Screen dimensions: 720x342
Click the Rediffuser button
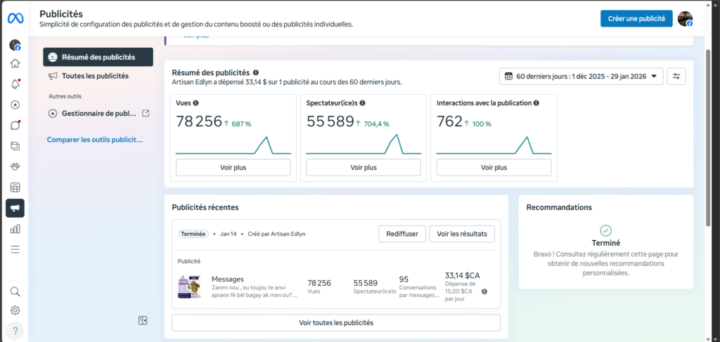point(401,234)
